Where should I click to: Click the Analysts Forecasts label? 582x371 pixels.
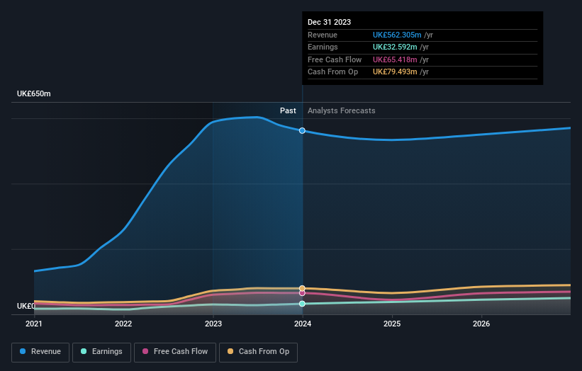(x=342, y=111)
